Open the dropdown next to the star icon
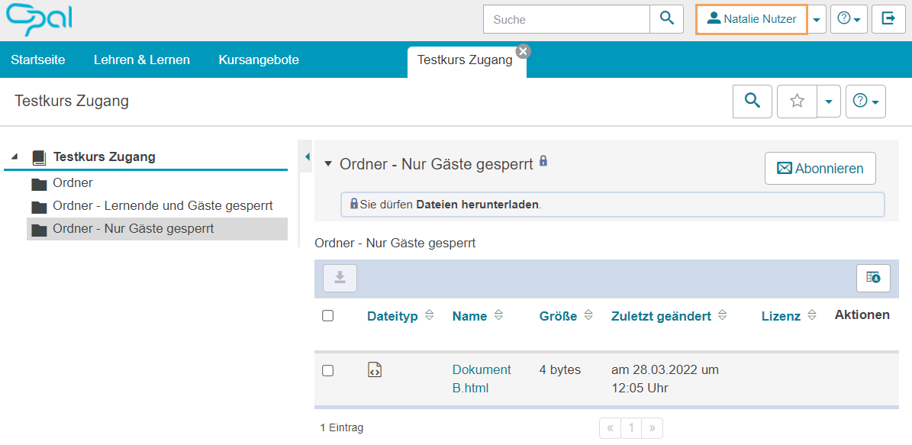This screenshot has height=445, width=912. point(829,101)
